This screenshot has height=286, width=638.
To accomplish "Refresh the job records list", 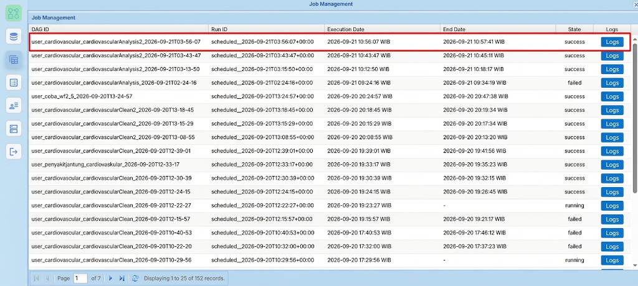I will (x=135, y=279).
